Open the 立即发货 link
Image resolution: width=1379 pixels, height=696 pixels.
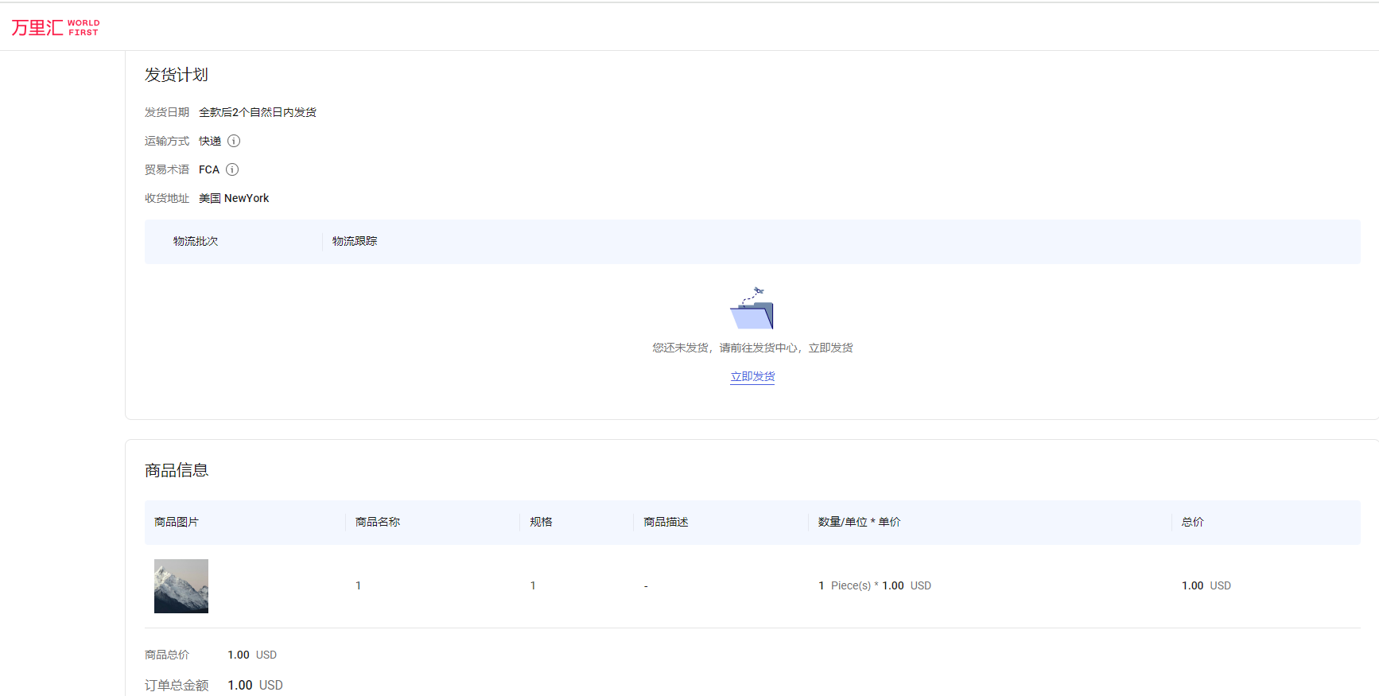752,376
